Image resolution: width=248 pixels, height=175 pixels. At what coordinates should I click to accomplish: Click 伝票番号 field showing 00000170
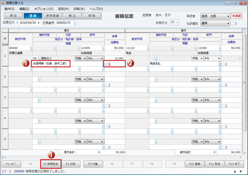[x=65, y=23]
